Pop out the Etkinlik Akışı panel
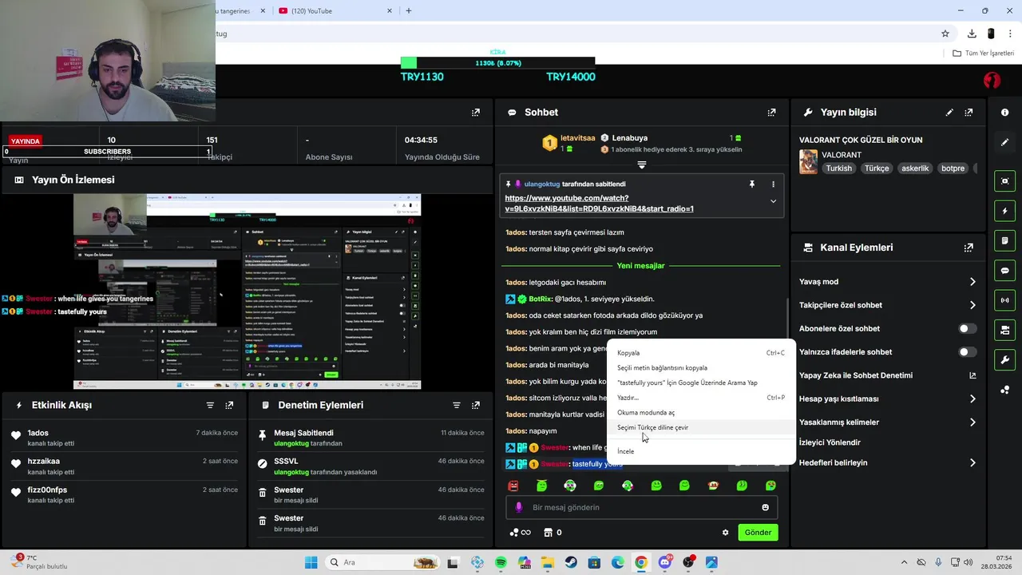 [x=229, y=405]
